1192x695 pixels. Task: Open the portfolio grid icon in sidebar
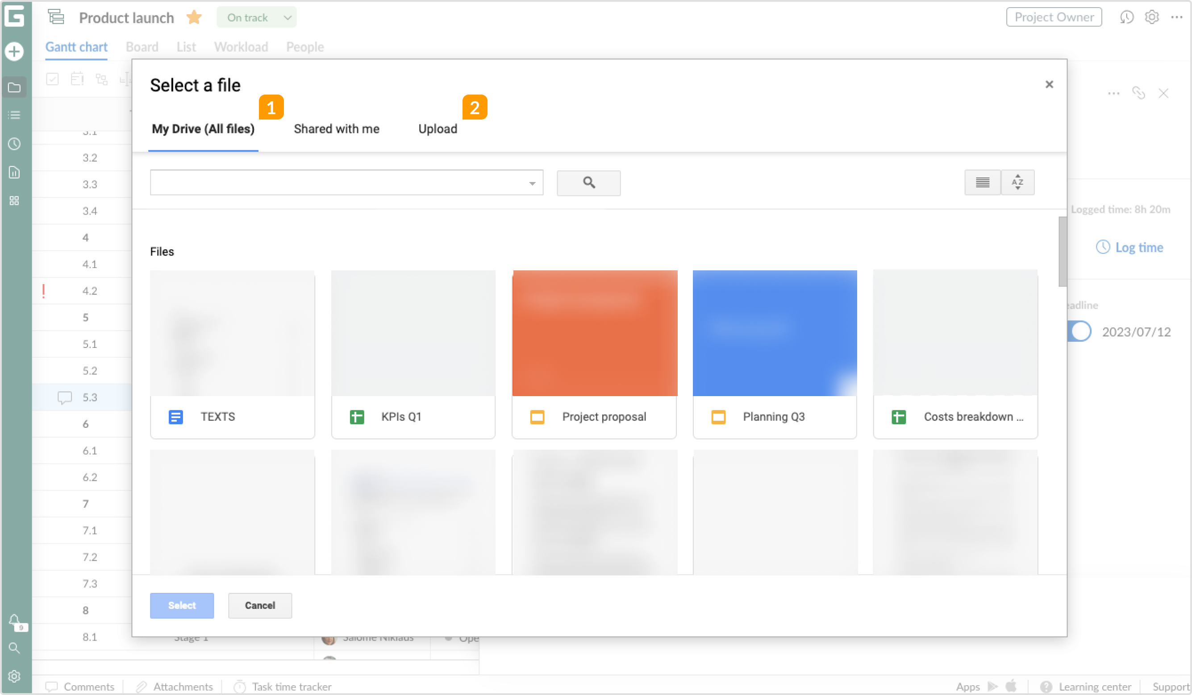point(15,201)
